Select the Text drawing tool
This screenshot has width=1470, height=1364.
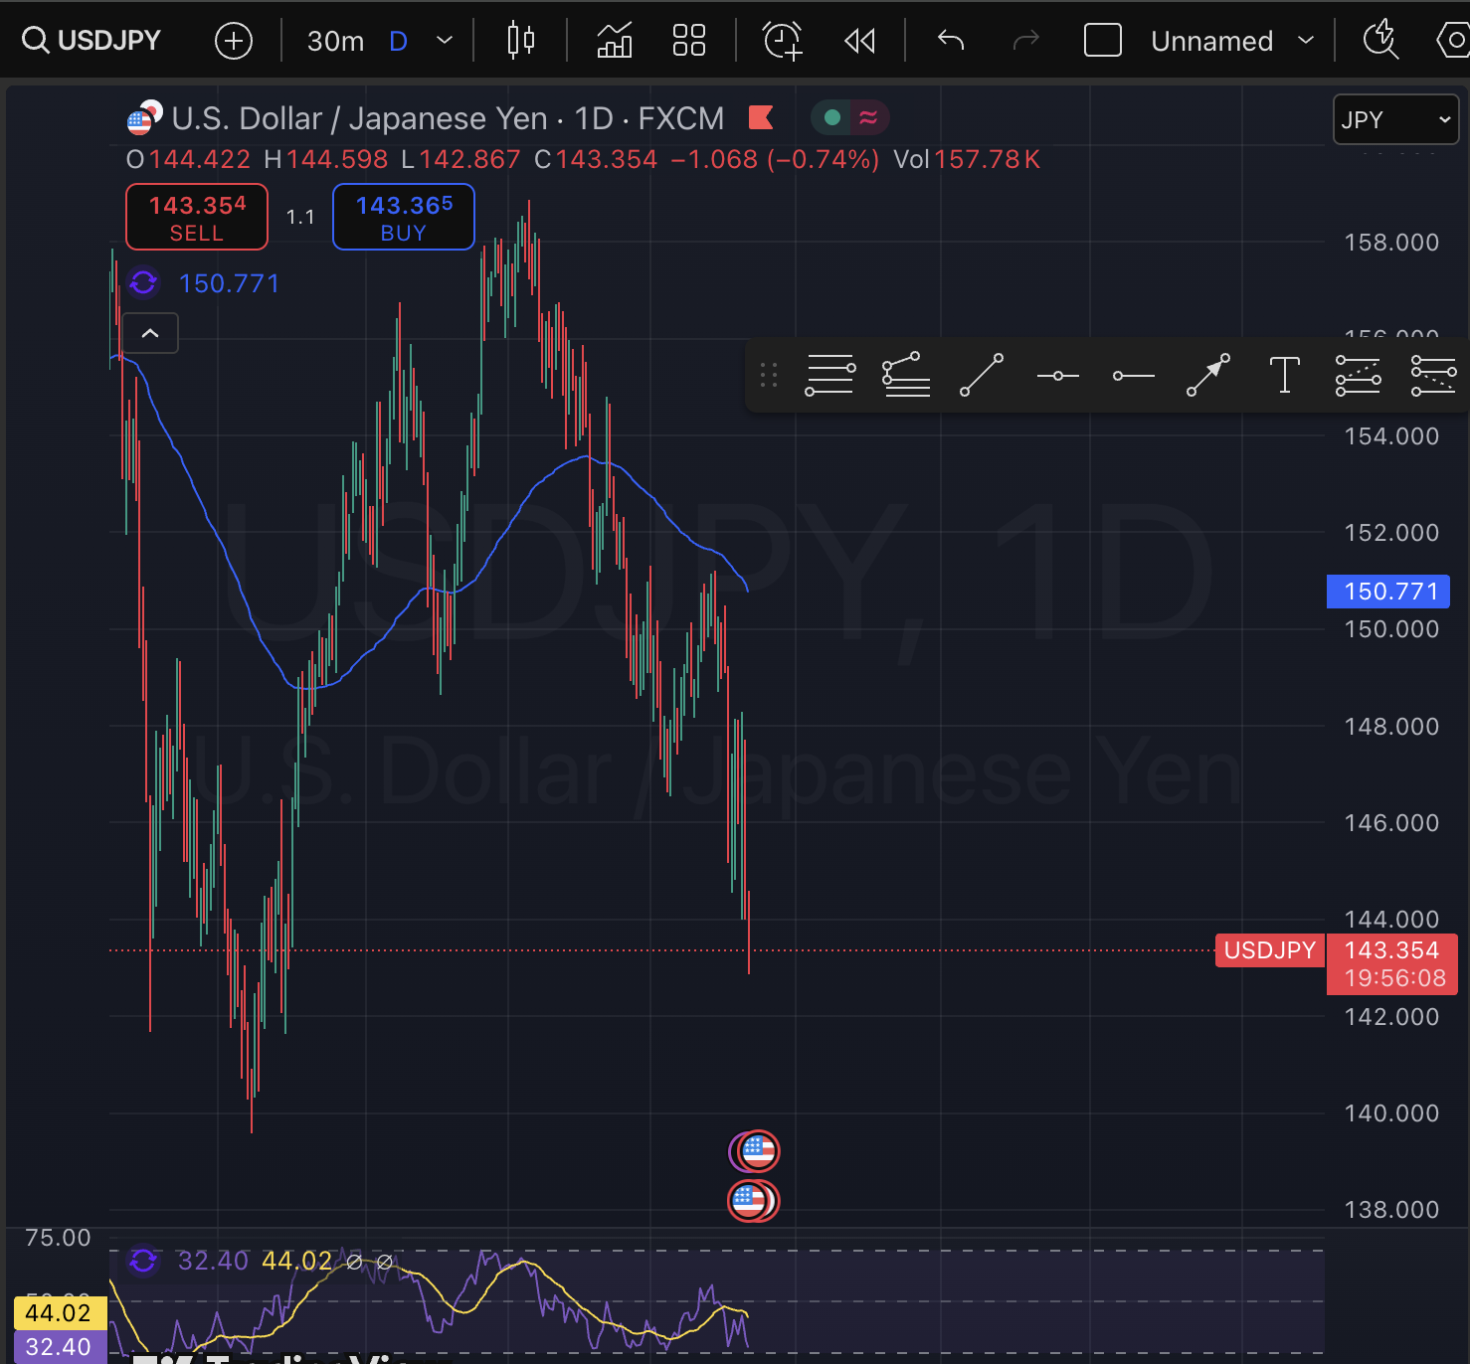[1285, 375]
